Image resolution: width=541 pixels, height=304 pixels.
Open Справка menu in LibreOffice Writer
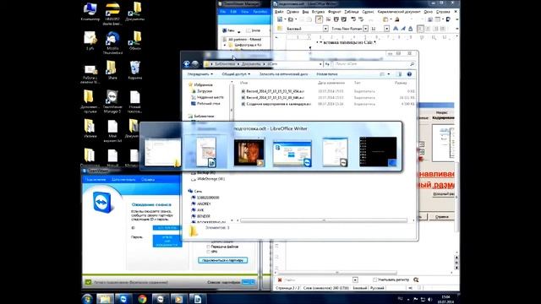443,12
